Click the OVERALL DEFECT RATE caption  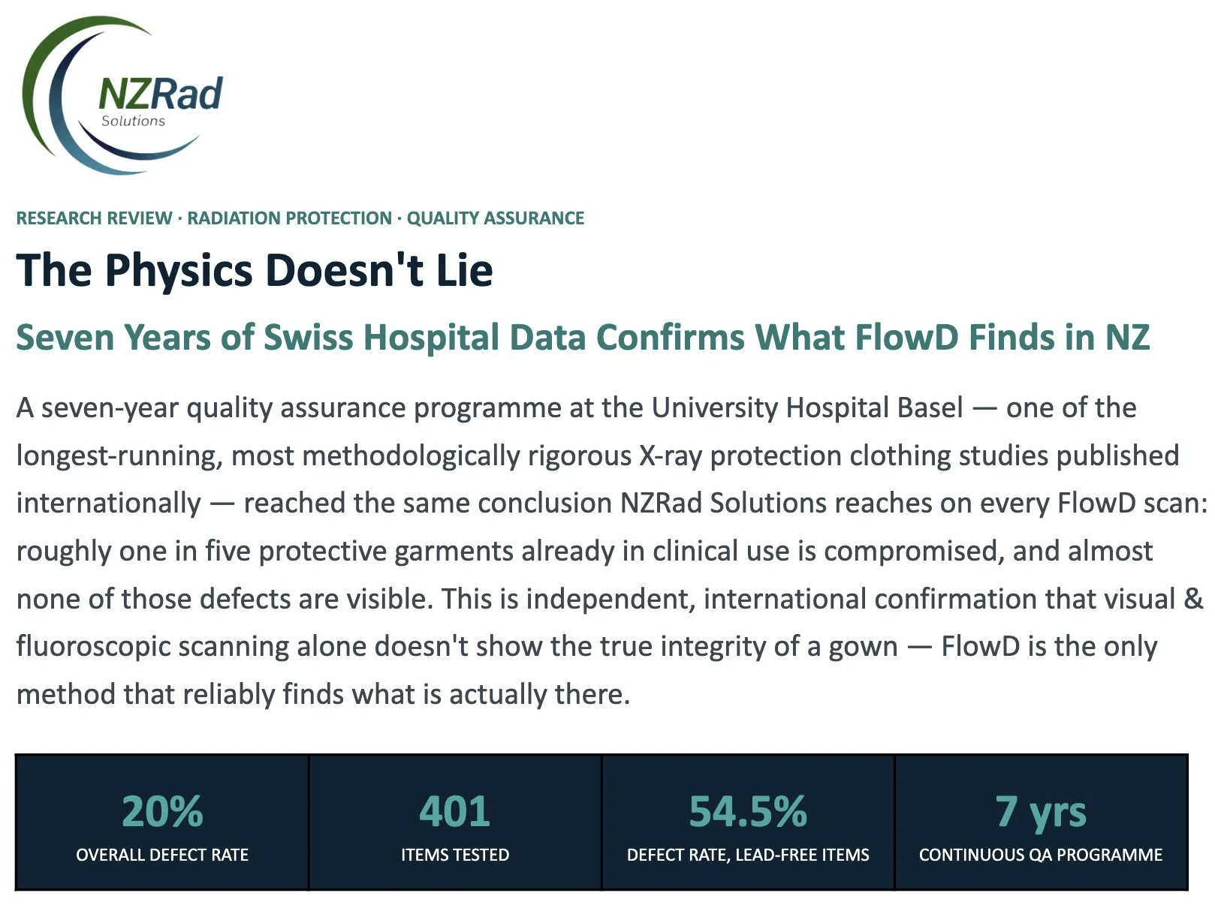pyautogui.click(x=162, y=855)
